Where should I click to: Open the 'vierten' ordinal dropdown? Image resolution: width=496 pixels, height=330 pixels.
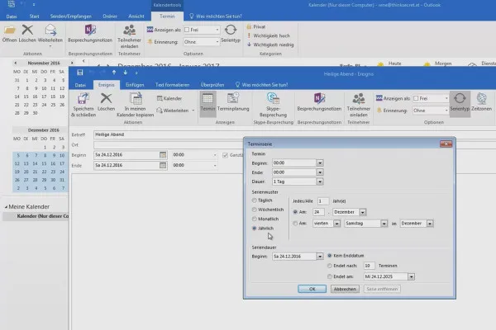[x=337, y=224]
